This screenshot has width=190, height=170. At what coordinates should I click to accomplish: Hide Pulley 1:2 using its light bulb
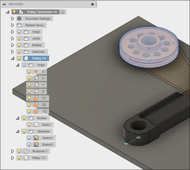coord(19,158)
